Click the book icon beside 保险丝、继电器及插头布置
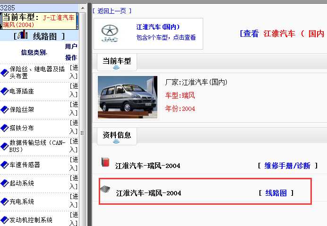 click(4, 73)
